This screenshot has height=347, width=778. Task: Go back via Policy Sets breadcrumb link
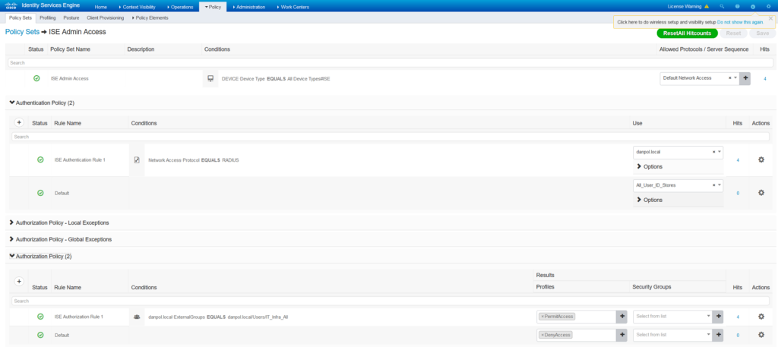(x=22, y=32)
